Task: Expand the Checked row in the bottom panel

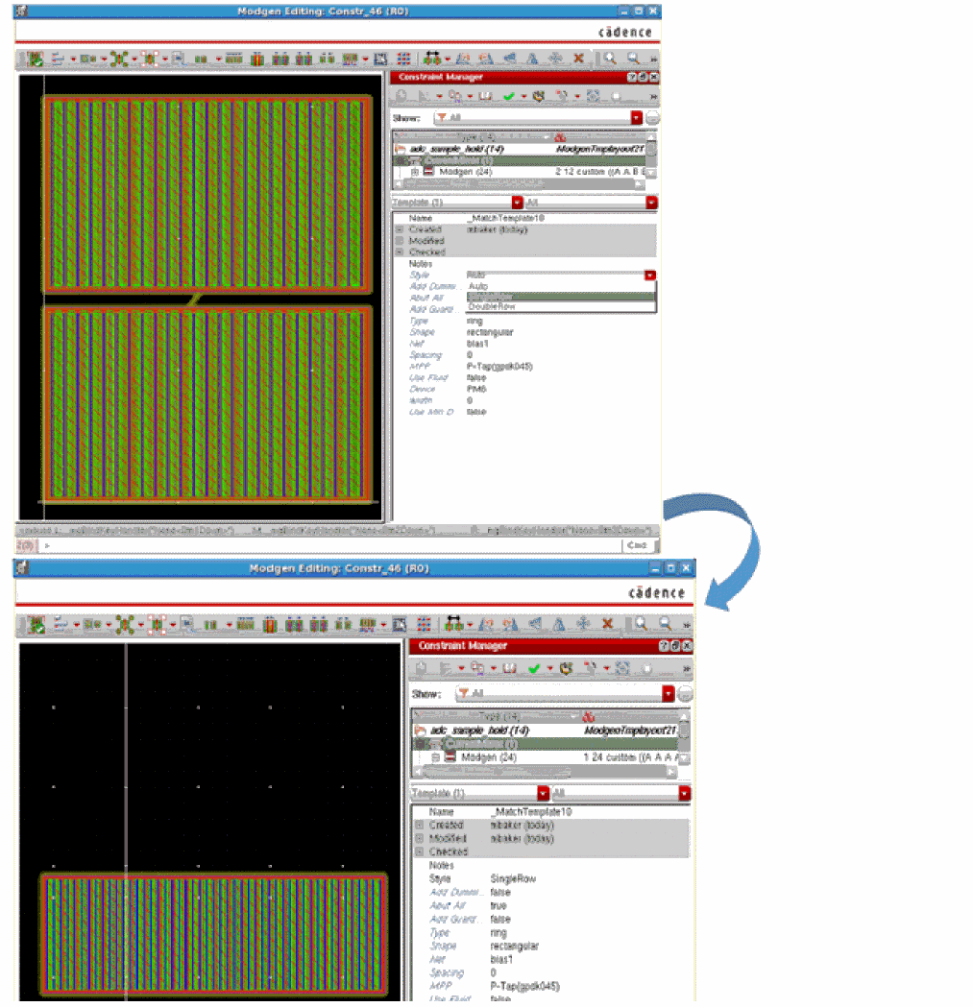Action: point(419,852)
